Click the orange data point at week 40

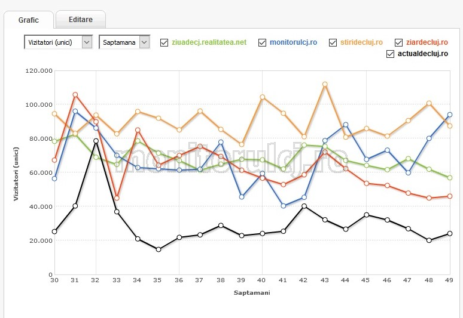coord(262,97)
